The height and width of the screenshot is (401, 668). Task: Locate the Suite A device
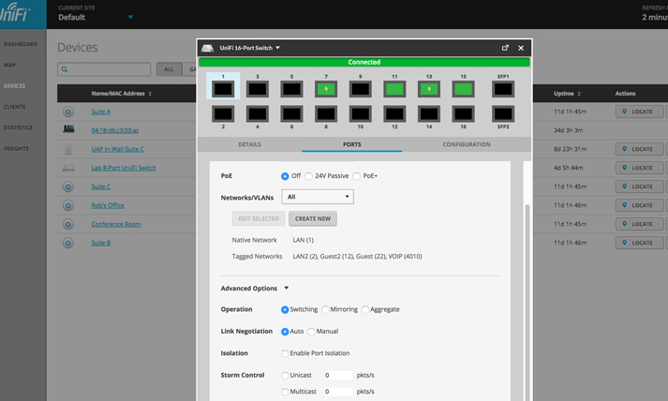(x=639, y=111)
